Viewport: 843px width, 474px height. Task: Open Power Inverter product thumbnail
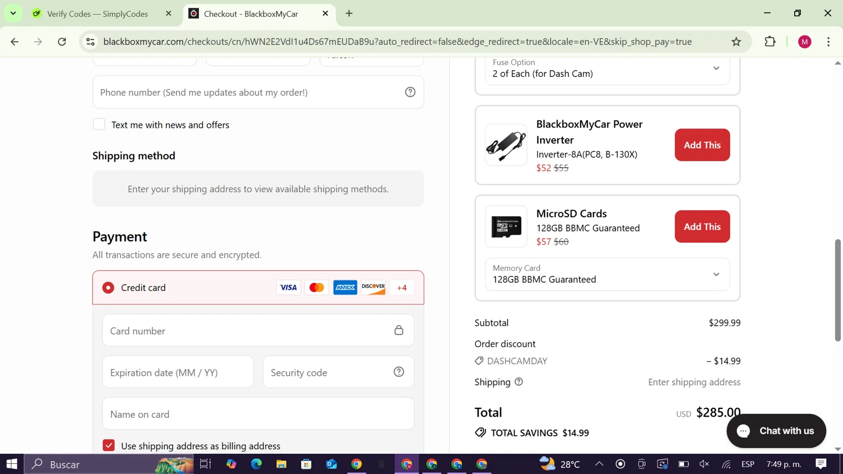[x=506, y=145]
